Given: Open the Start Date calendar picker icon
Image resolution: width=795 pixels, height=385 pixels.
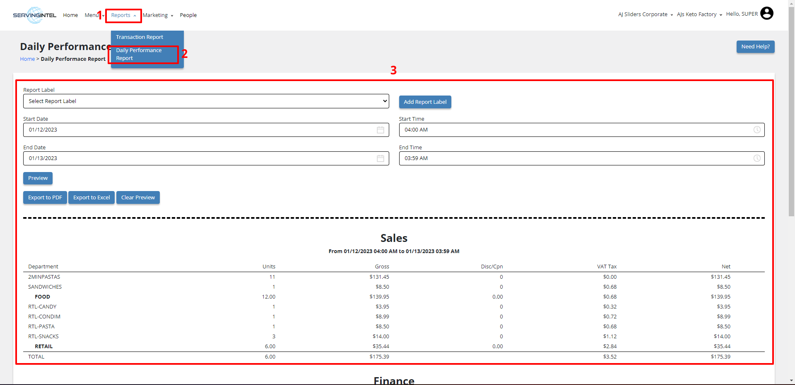Looking at the screenshot, I should tap(380, 130).
